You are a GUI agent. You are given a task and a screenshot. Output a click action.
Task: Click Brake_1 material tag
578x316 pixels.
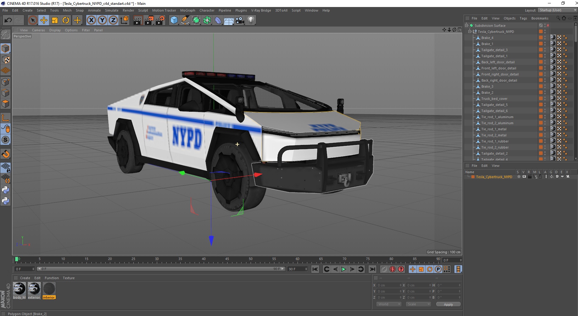(553, 44)
